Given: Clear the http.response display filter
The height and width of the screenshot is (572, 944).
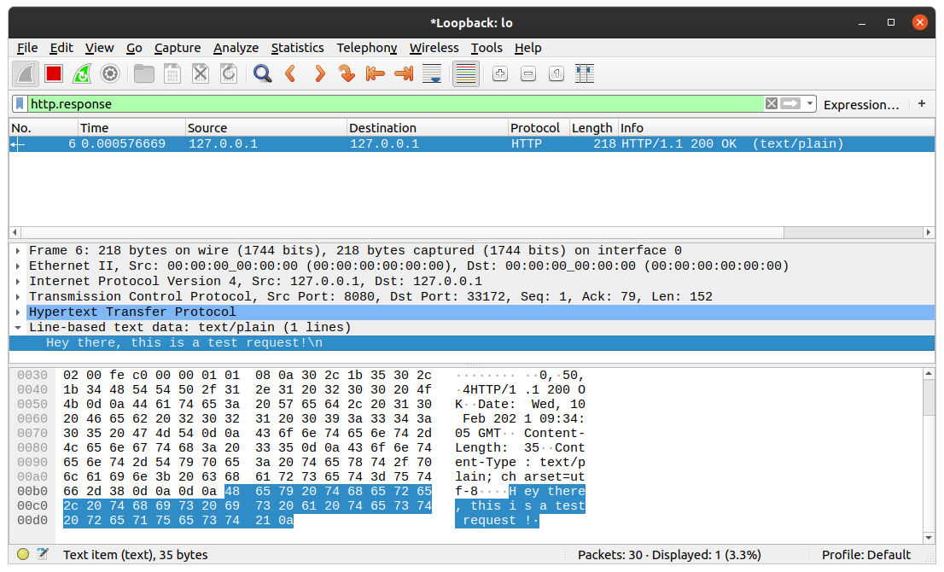Looking at the screenshot, I should [770, 102].
